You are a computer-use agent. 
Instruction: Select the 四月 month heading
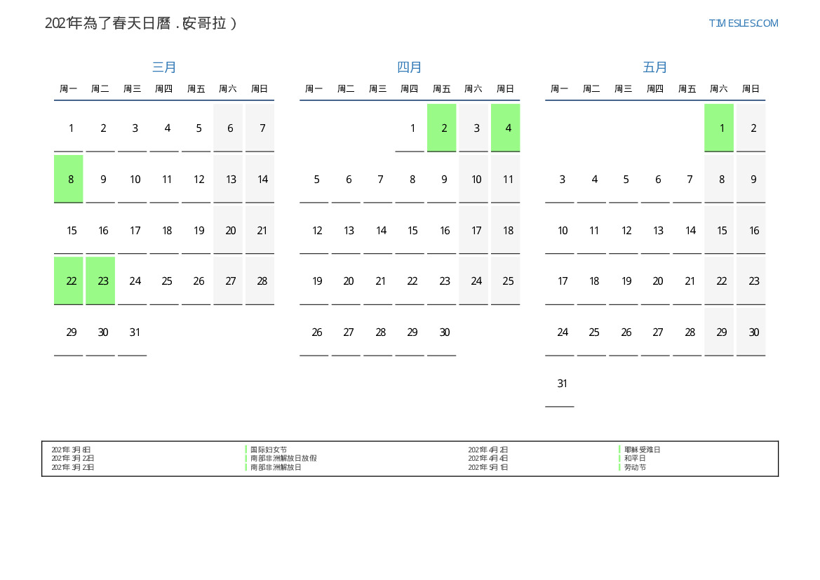[x=410, y=67]
